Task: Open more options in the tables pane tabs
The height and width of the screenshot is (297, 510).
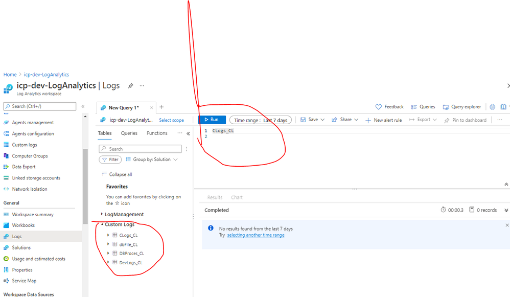Action: 179,133
